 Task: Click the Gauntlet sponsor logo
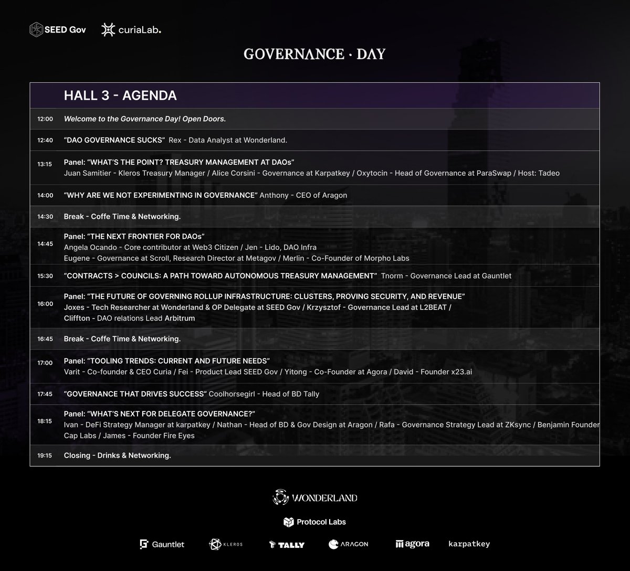(x=162, y=544)
